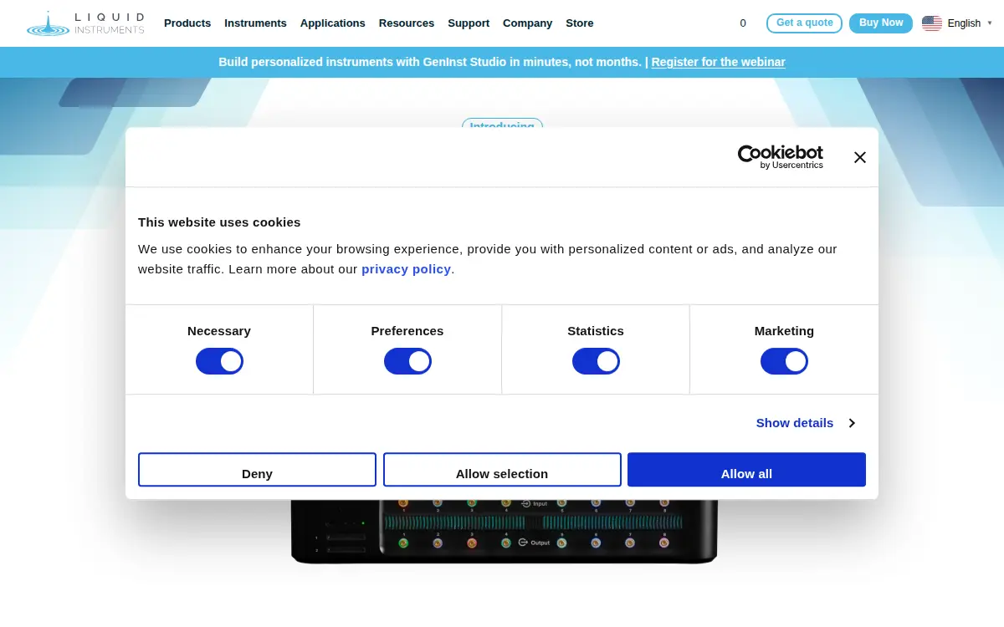Viewport: 1004px width, 627px height.
Task: Click the Liquid Instruments logo
Action: click(x=85, y=23)
